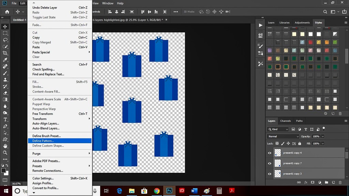Select the Horizontal Type tool
This screenshot has height=196, width=349.
pos(5,120)
